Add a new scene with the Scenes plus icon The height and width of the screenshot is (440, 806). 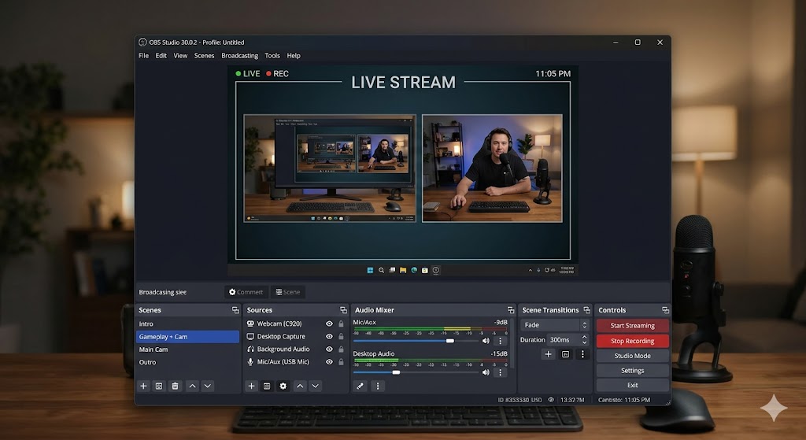point(143,386)
